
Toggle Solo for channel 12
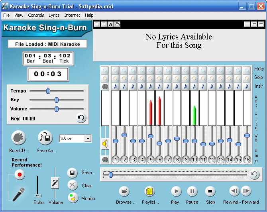click(x=212, y=79)
